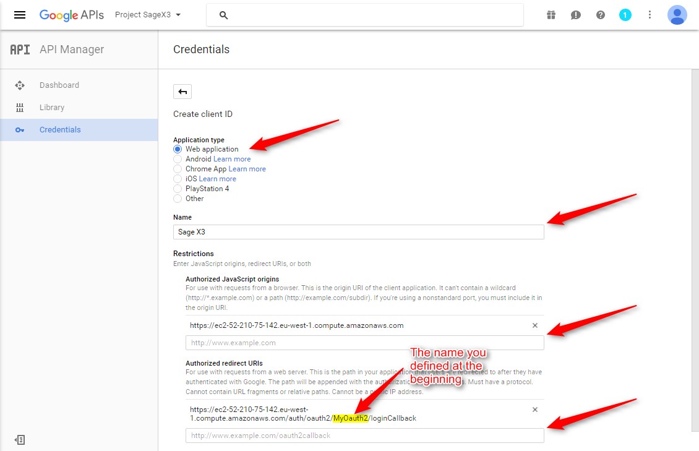This screenshot has height=451, width=699.
Task: Remove the authorized JavaScript origin entry
Action: 535,325
